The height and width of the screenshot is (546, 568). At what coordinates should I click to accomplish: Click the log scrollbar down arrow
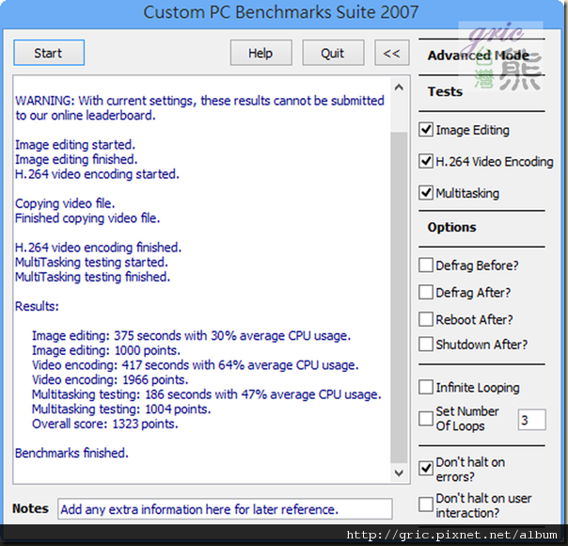(x=399, y=473)
